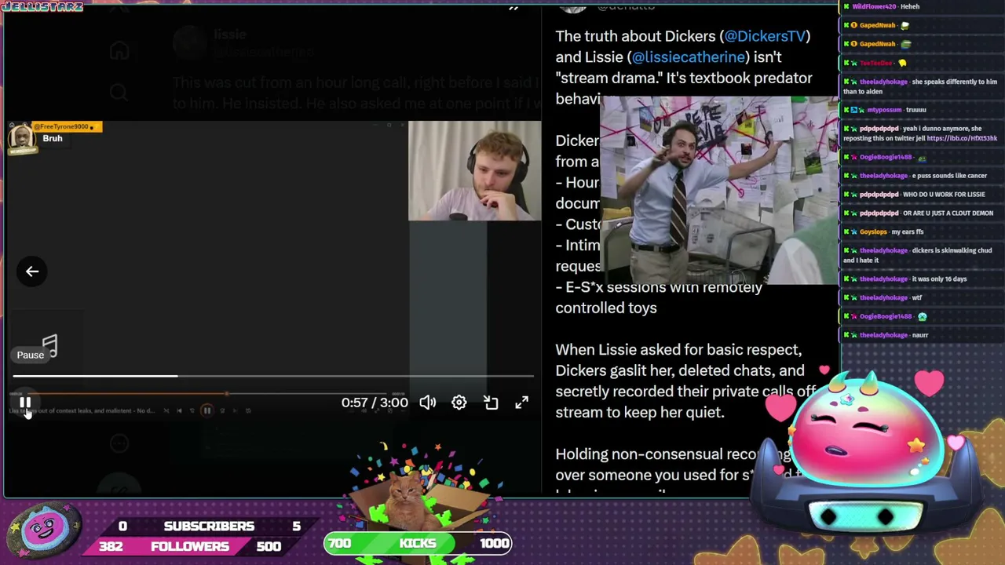Click the FreeTyrone9000 avatar beside Bruh
Image resolution: width=1005 pixels, height=565 pixels.
point(21,138)
